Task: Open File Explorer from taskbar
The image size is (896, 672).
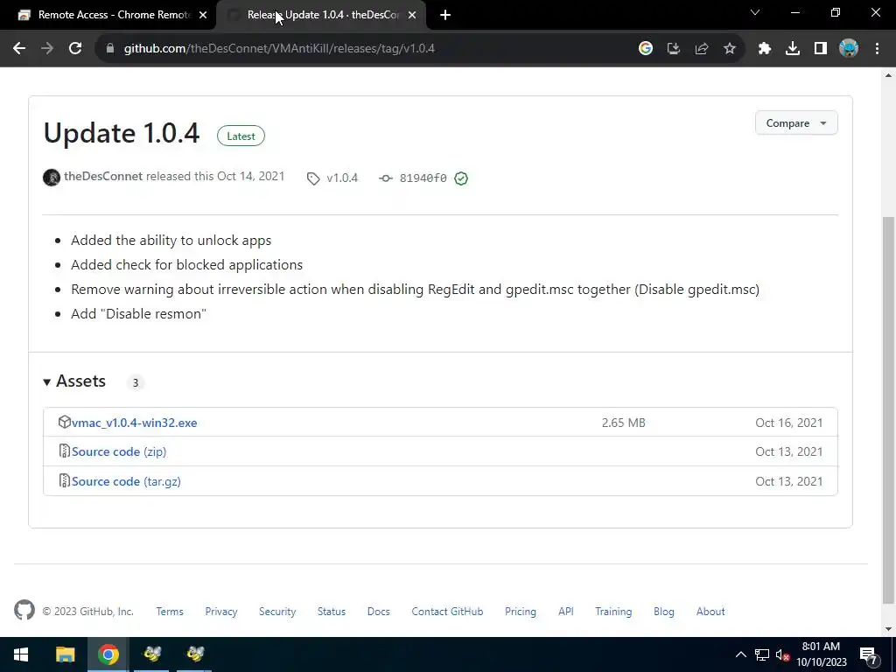Action: click(x=65, y=654)
